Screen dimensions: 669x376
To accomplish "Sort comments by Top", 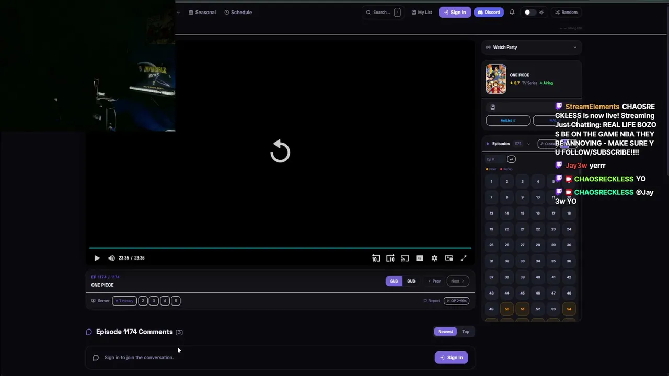I will (x=466, y=332).
